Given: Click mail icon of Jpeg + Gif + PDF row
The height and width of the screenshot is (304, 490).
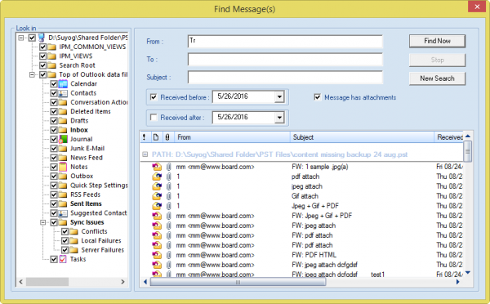Looking at the screenshot, I should [x=157, y=206].
